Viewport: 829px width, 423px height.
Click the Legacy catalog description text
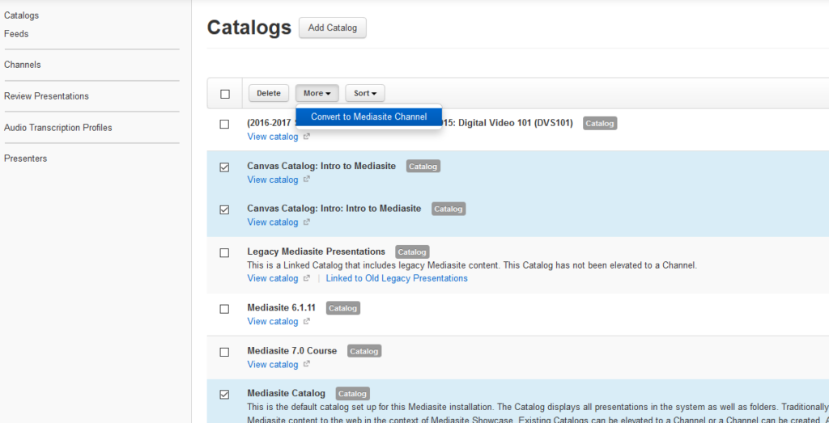click(472, 265)
